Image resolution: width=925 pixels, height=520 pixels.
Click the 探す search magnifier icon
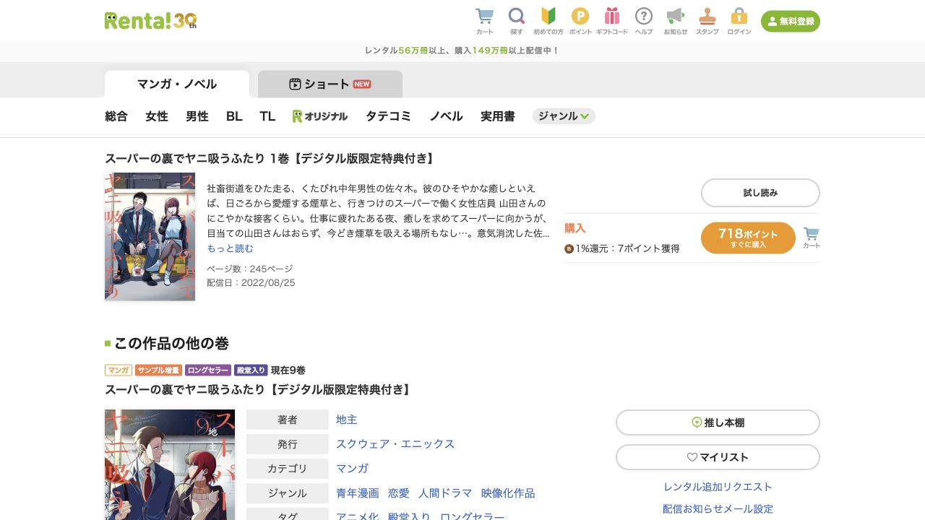click(517, 21)
